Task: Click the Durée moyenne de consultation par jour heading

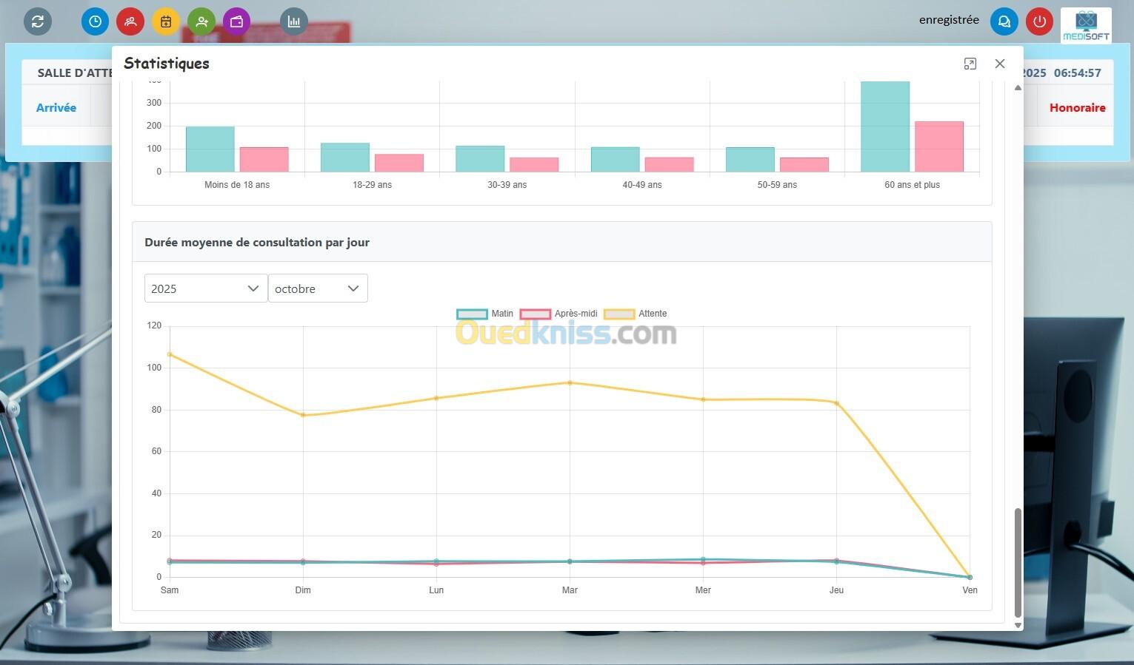Action: coord(257,243)
